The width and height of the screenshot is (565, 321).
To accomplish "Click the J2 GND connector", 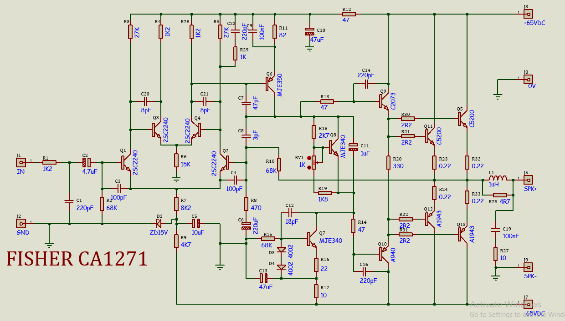I will coord(21,223).
